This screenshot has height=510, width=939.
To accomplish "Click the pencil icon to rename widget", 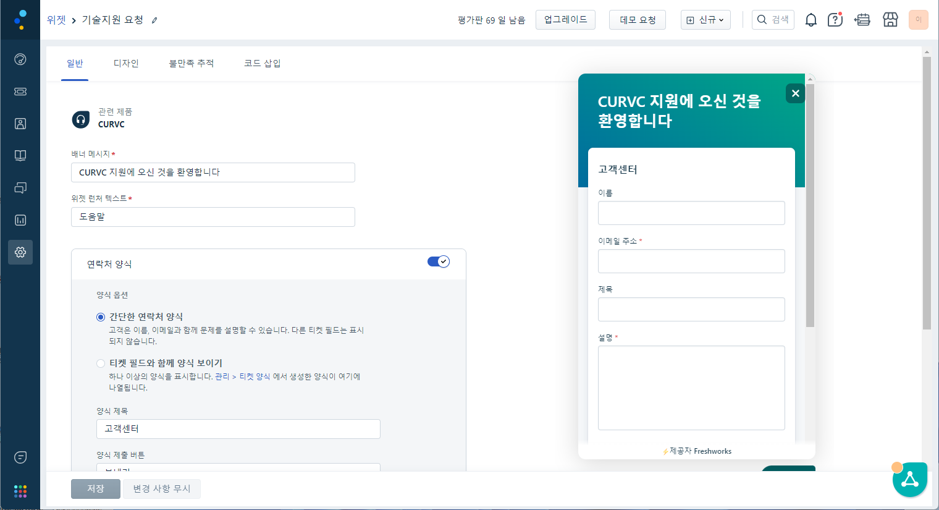I will [154, 20].
